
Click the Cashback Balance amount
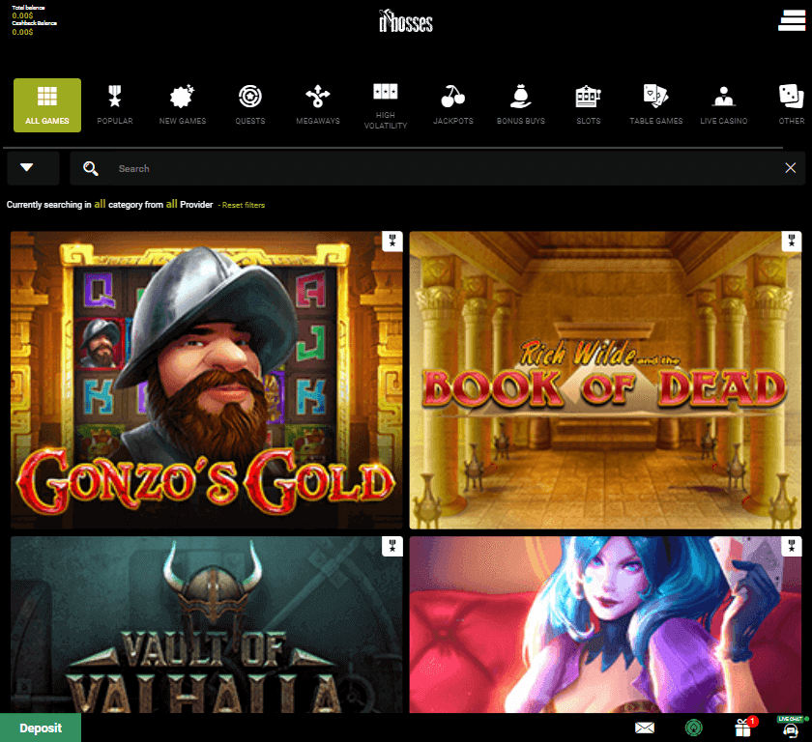23,32
